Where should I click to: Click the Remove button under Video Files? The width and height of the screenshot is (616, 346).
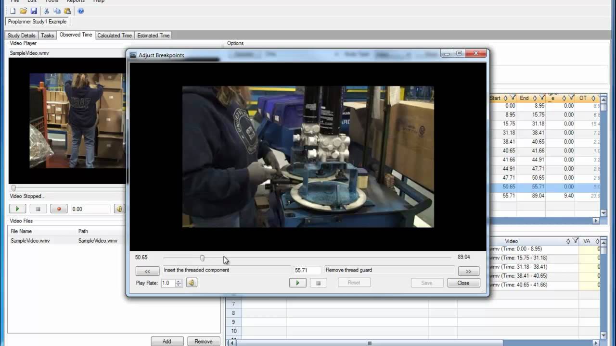click(204, 341)
